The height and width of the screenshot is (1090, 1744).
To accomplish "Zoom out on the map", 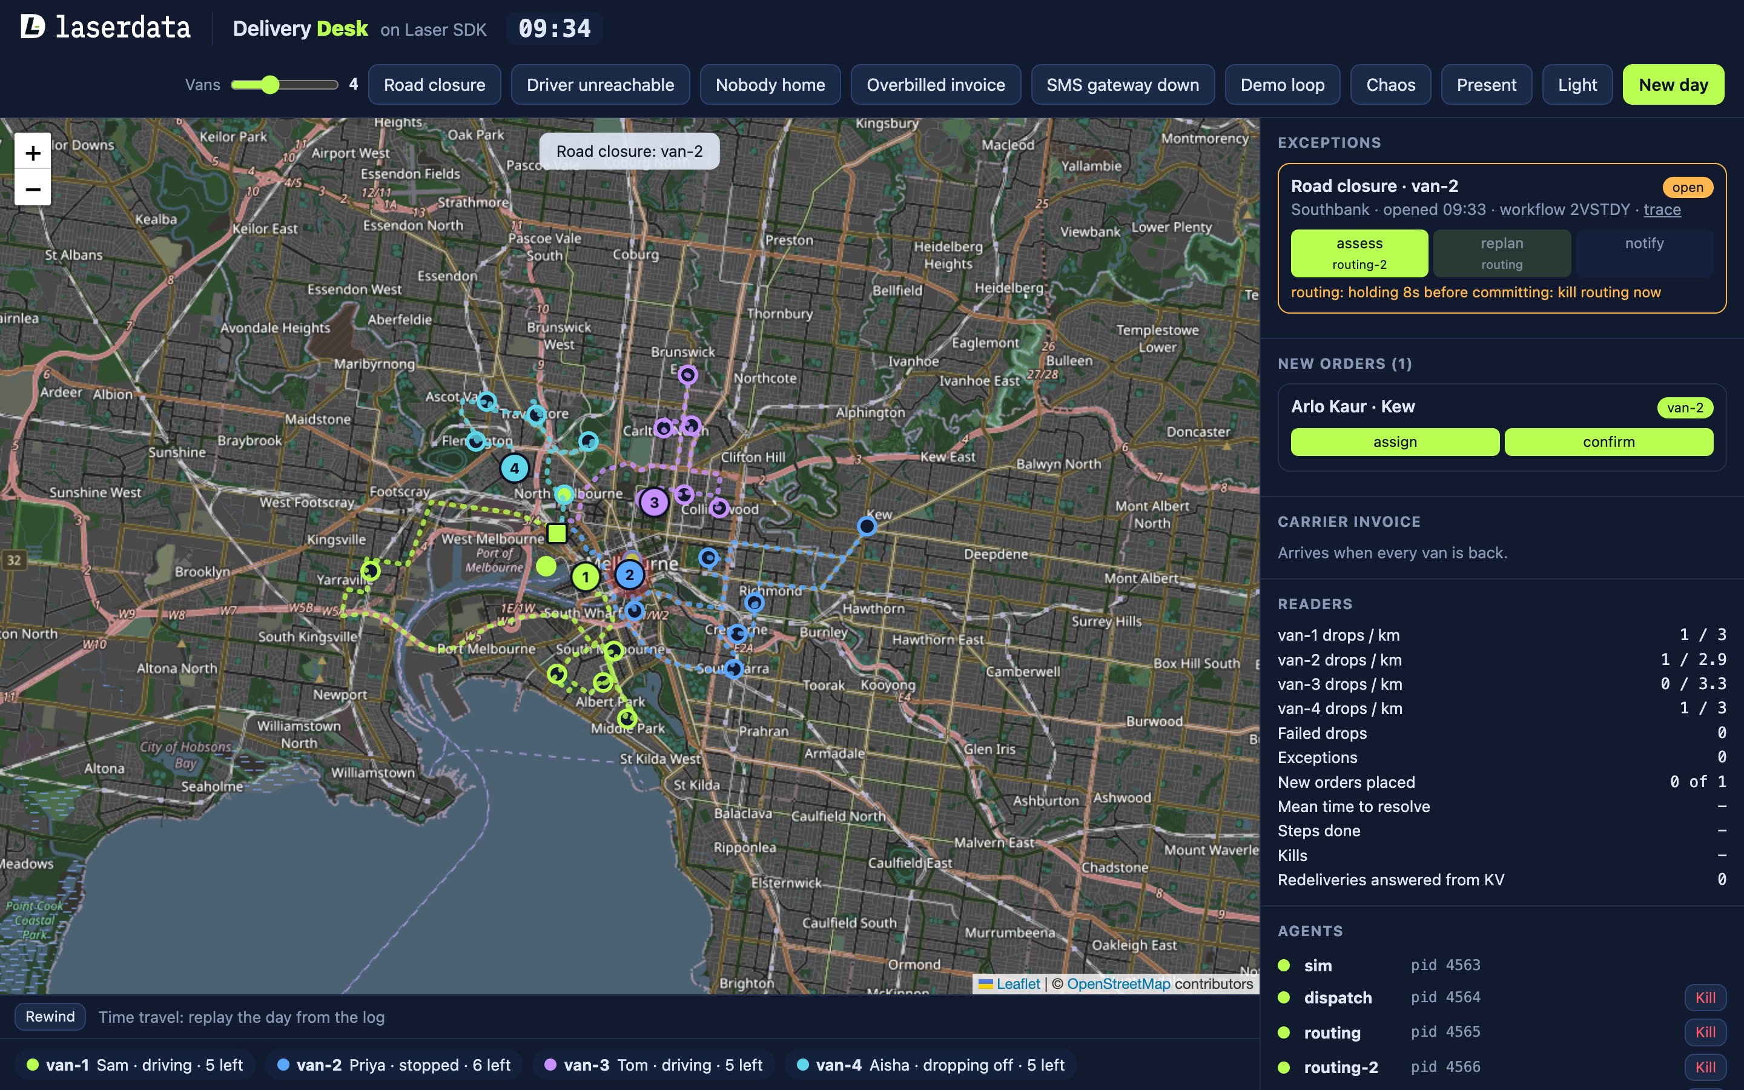I will [x=33, y=189].
